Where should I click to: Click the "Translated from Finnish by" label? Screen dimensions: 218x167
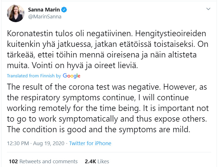click(34, 76)
